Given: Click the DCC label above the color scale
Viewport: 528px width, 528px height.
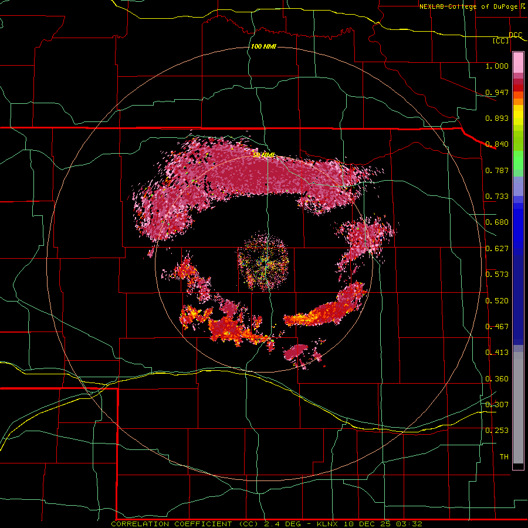Looking at the screenshot, I should (x=515, y=35).
